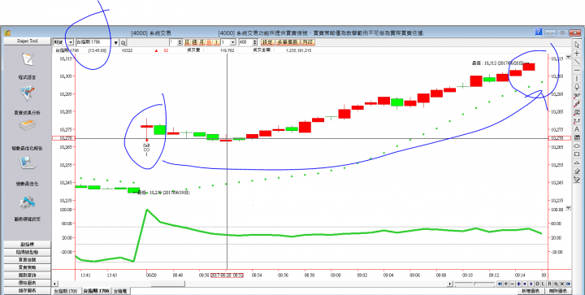This screenshot has width=585, height=295.
Task: Click the 多單個股 button
Action: pyautogui.click(x=288, y=42)
